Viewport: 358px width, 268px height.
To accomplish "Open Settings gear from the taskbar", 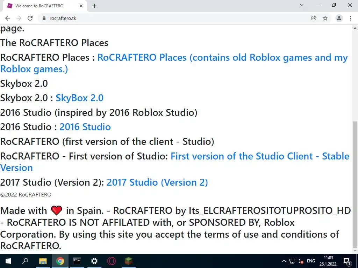I will (94, 261).
